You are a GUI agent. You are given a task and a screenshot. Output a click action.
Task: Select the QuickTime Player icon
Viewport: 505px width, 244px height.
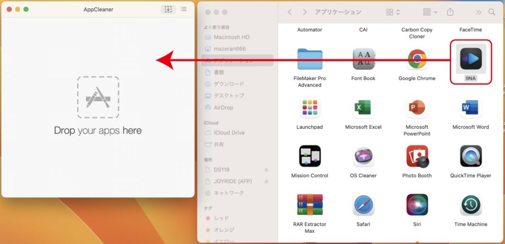tap(470, 156)
